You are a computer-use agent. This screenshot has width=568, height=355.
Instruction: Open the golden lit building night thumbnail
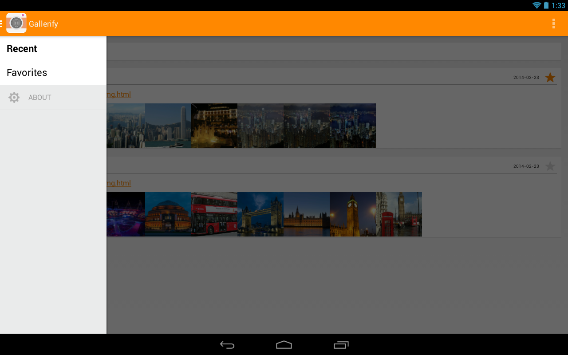[214, 126]
